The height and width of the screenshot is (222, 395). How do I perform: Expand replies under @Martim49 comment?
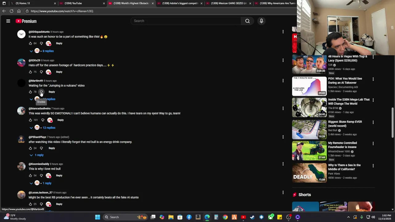[43, 99]
